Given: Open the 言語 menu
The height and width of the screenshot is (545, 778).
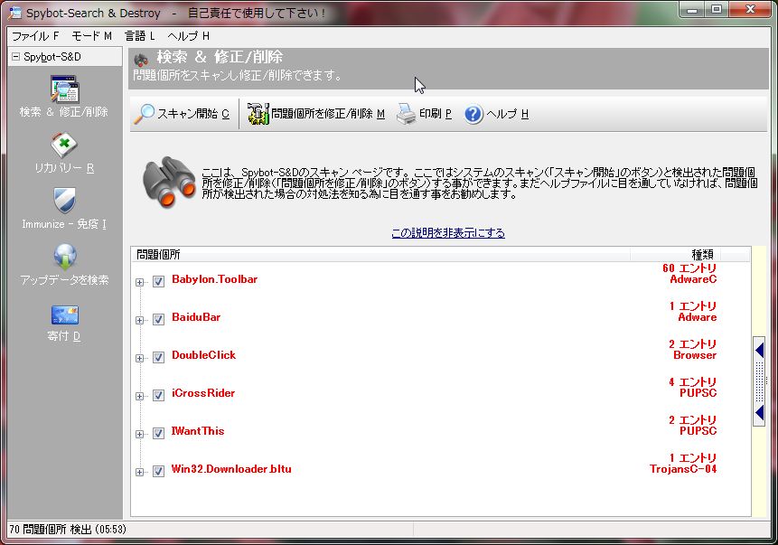Looking at the screenshot, I should pos(139,36).
